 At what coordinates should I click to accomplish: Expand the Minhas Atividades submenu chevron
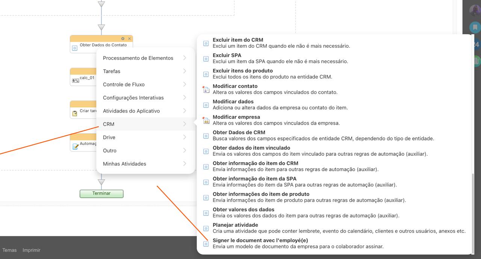point(185,164)
